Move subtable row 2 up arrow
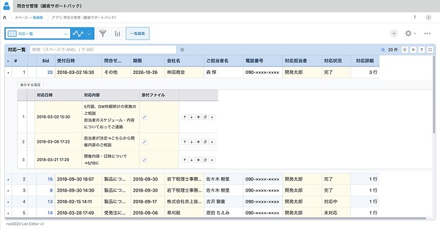Viewport: 440px width, 230px height. [x=184, y=142]
